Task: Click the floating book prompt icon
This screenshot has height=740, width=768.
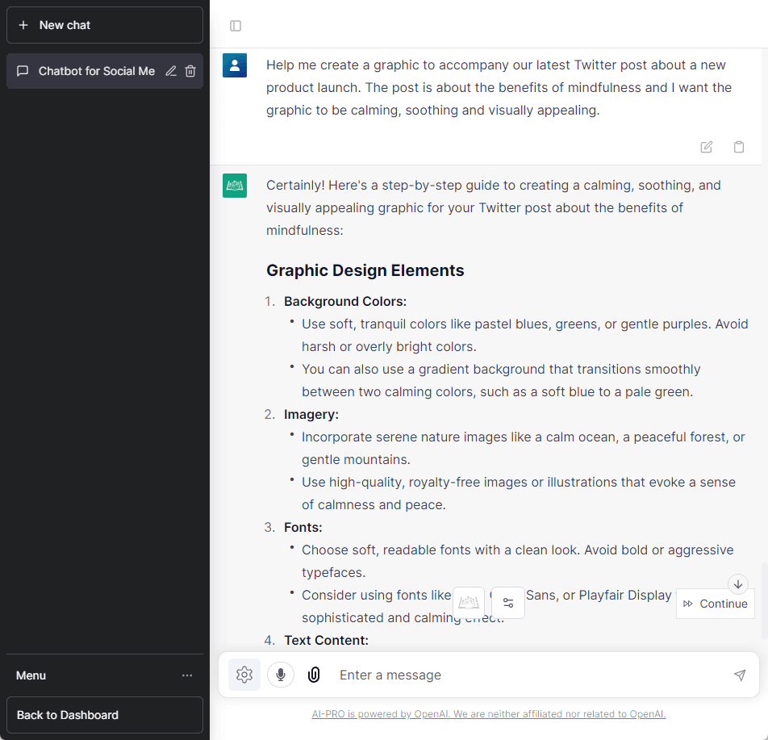Action: coord(469,603)
